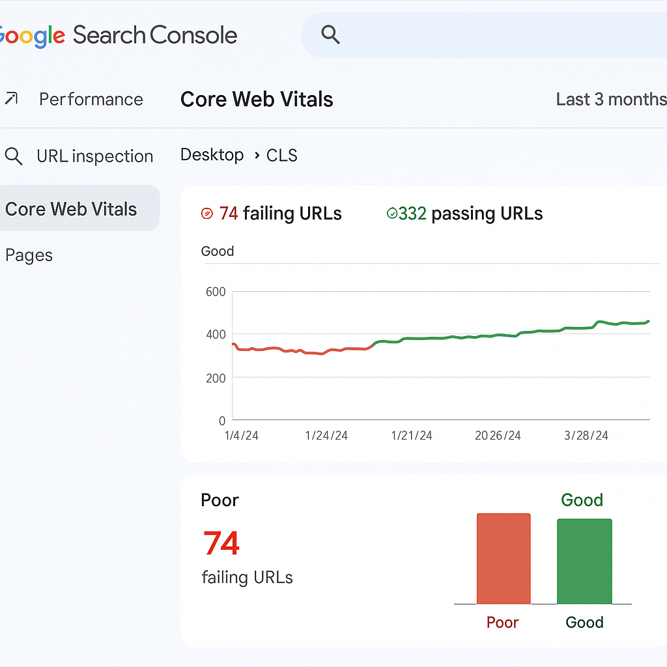Open URL inspection in the sidebar
This screenshot has width=667, height=667.
(x=95, y=156)
